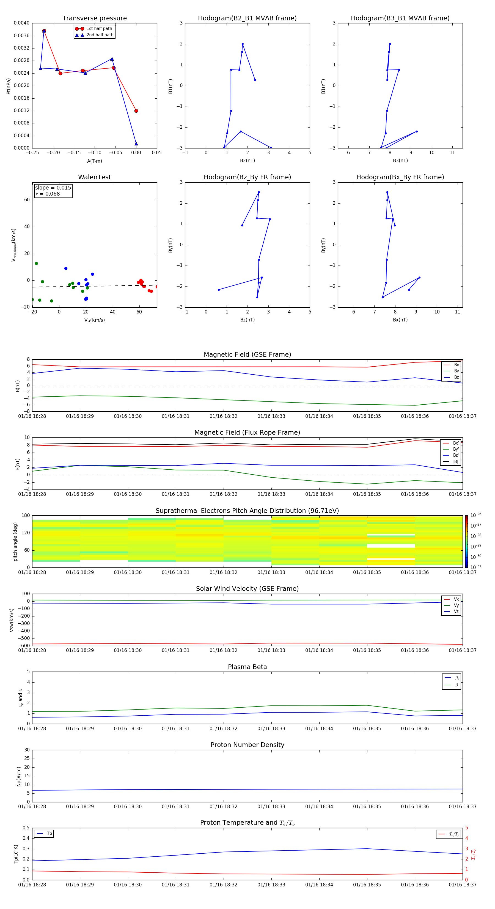Viewport: 495px width, 909px height.
Task: Click the 10^-31 colorbar tick label
Action: tap(476, 567)
